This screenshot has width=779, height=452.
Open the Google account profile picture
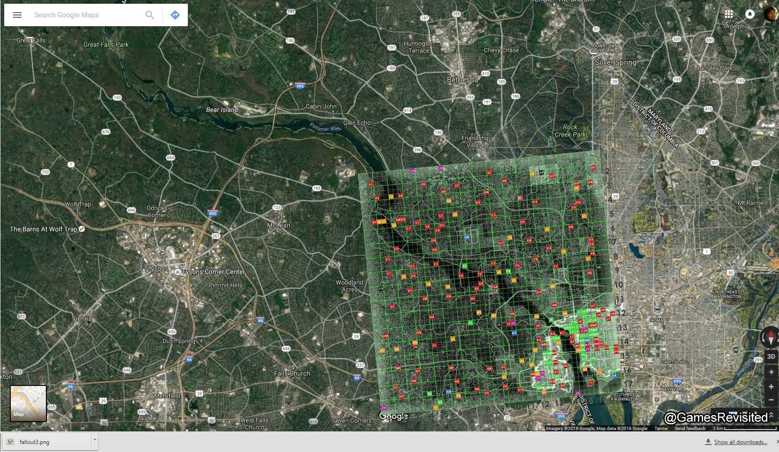[770, 14]
